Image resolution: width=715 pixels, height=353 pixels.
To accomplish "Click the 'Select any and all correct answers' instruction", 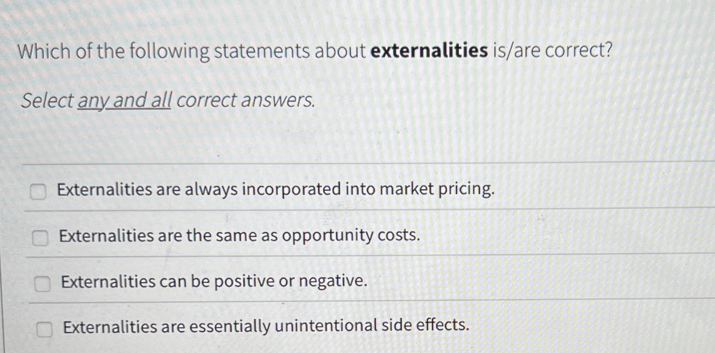I will 168,101.
